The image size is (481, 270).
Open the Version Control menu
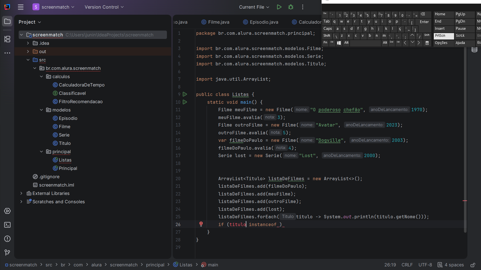[104, 7]
